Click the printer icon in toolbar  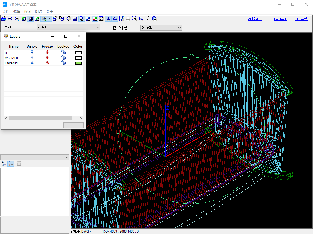click(x=128, y=19)
